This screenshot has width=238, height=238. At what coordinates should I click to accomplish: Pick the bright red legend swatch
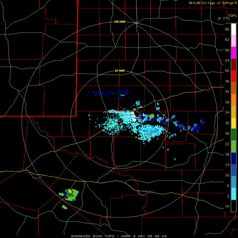(x=234, y=76)
